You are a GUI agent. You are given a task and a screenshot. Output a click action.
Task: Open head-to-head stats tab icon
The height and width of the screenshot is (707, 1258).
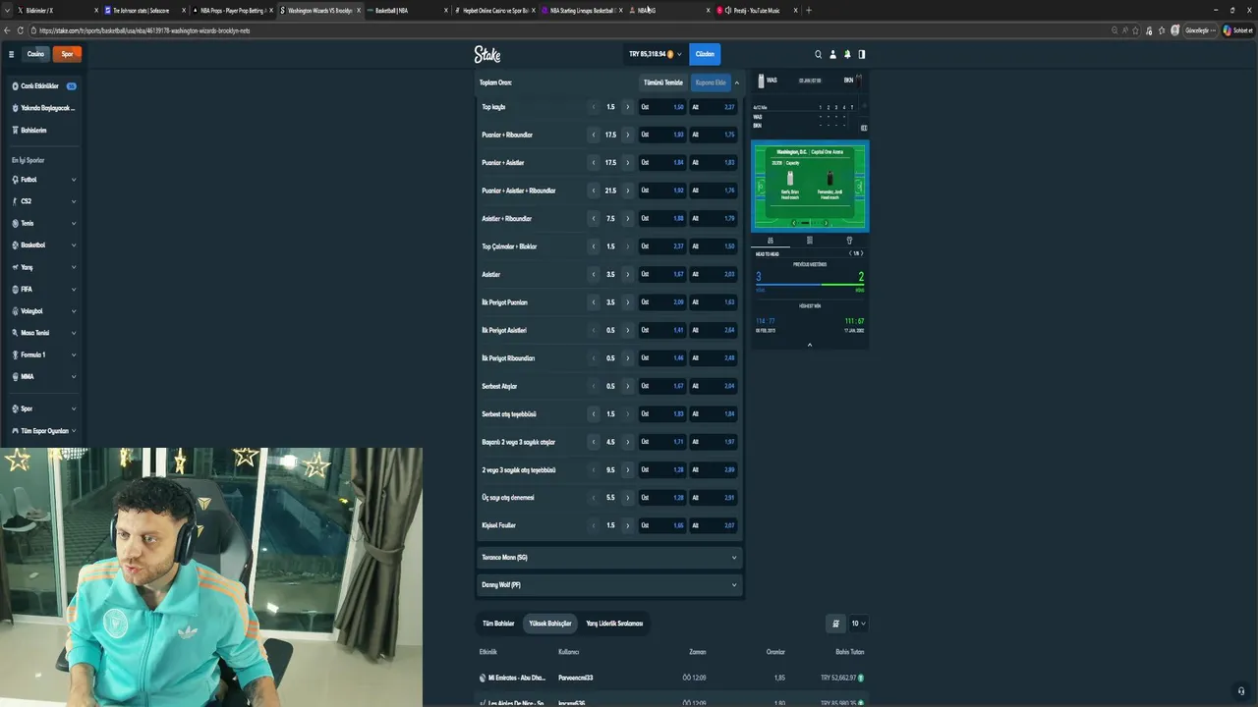(x=771, y=241)
